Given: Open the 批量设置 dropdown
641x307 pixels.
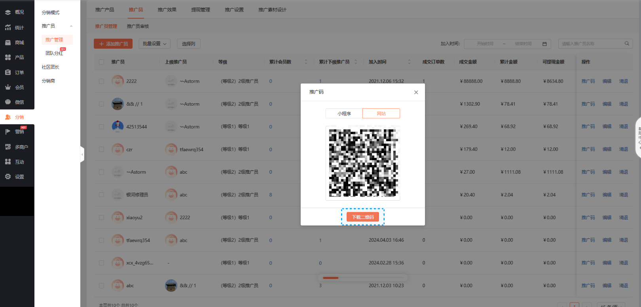Looking at the screenshot, I should 155,44.
